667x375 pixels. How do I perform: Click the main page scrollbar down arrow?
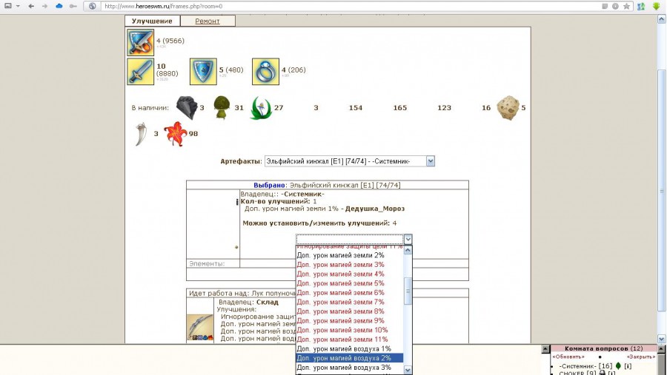click(662, 339)
